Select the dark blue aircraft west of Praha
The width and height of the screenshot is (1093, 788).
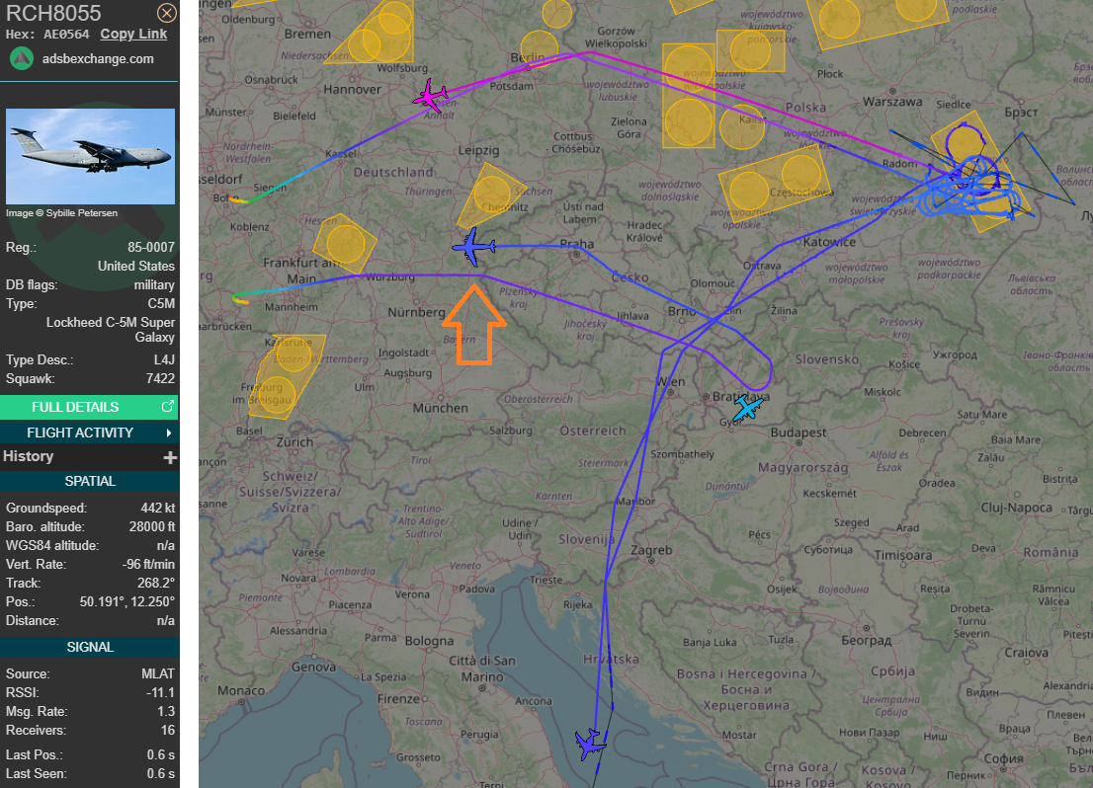[473, 246]
